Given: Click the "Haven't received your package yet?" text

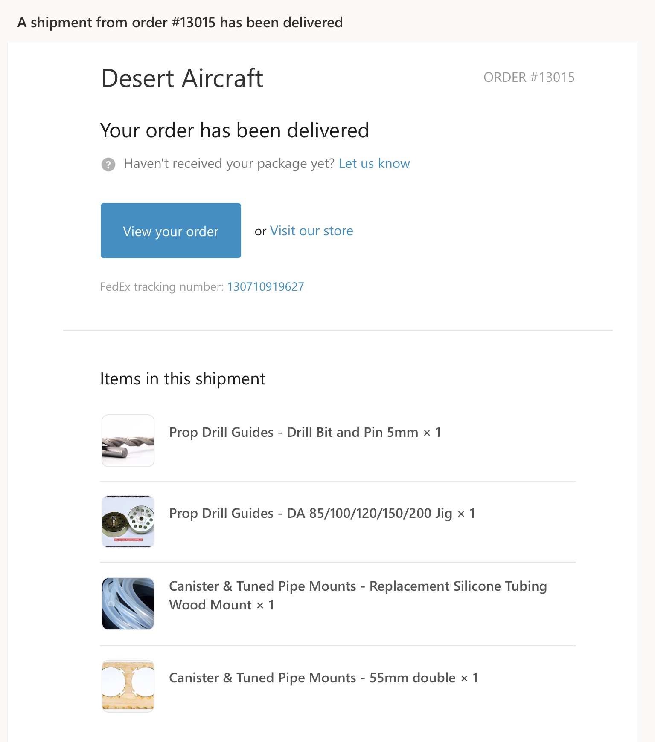Looking at the screenshot, I should (x=229, y=164).
